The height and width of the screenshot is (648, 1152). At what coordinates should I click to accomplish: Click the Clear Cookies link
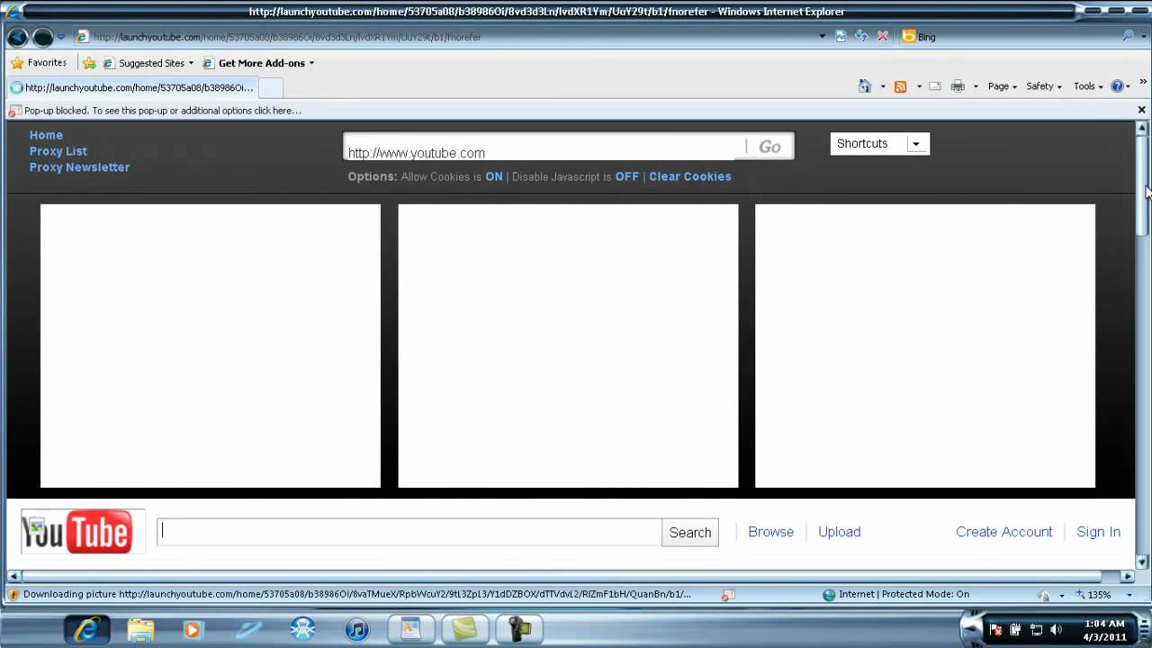(x=690, y=176)
